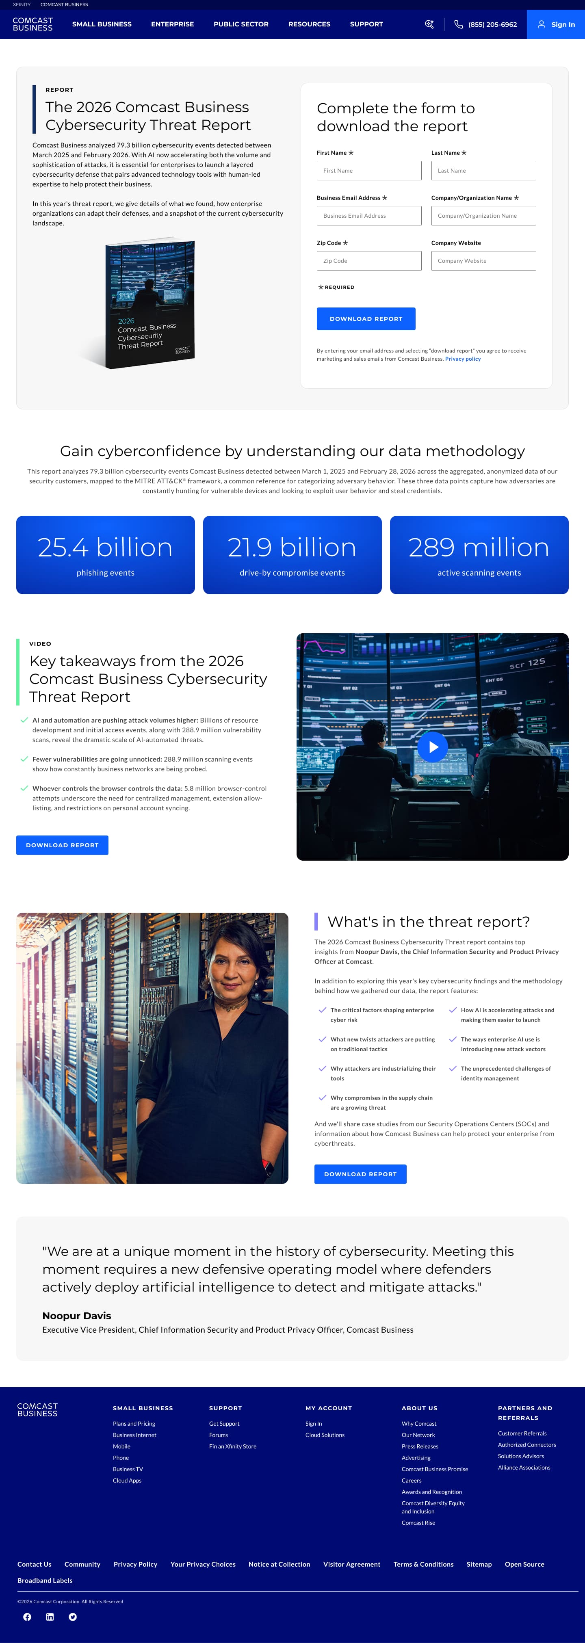Click the search/chat icon in header
The height and width of the screenshot is (1643, 585).
coord(429,24)
